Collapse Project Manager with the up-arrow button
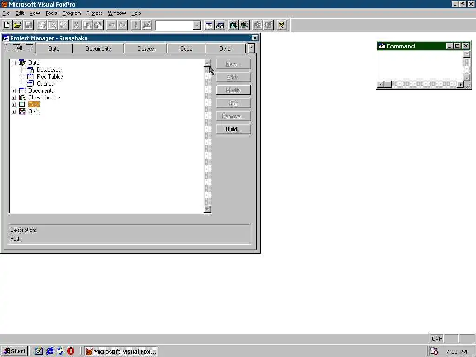Image resolution: width=476 pixels, height=357 pixels. [x=251, y=48]
